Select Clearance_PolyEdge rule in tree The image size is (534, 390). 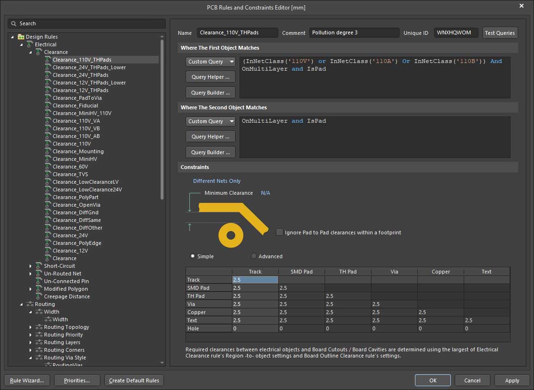(76, 243)
